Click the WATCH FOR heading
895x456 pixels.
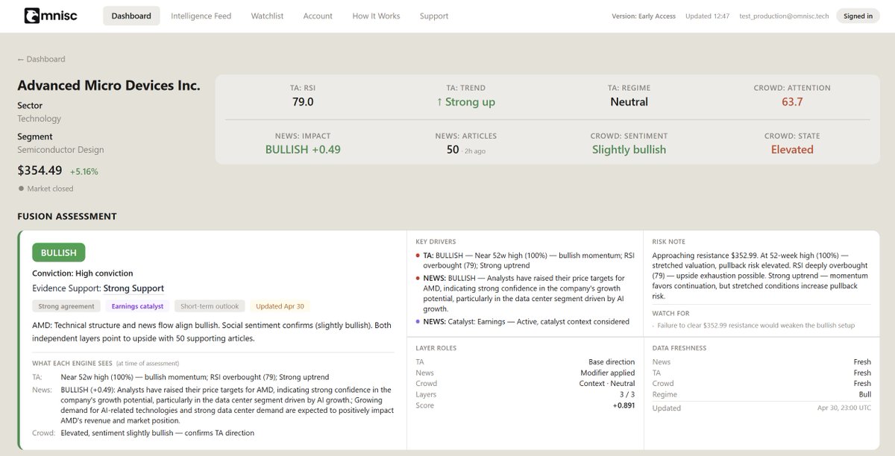point(671,314)
